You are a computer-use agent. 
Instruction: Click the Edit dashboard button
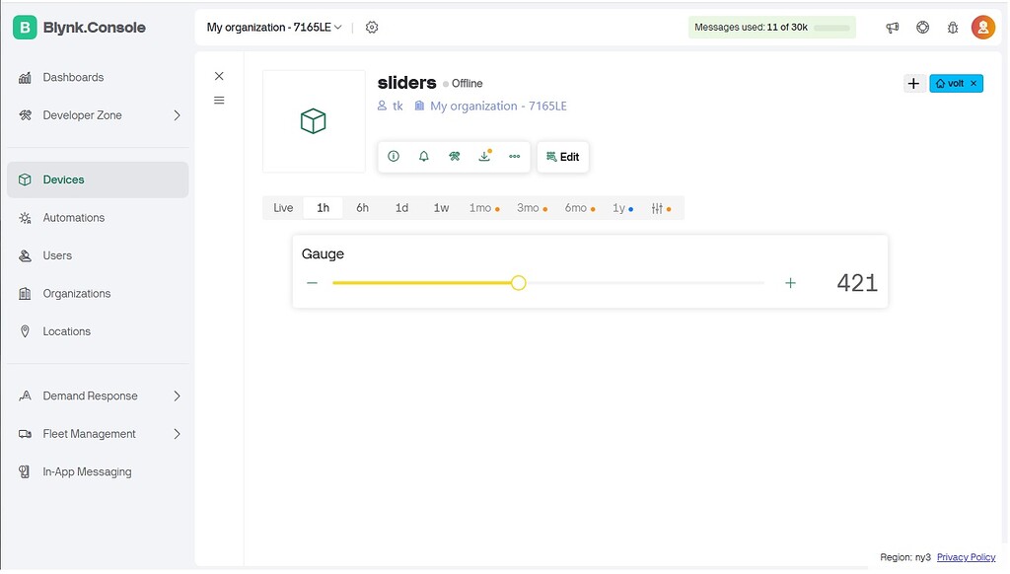click(562, 156)
